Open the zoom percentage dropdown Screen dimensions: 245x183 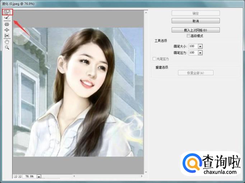tap(39, 177)
